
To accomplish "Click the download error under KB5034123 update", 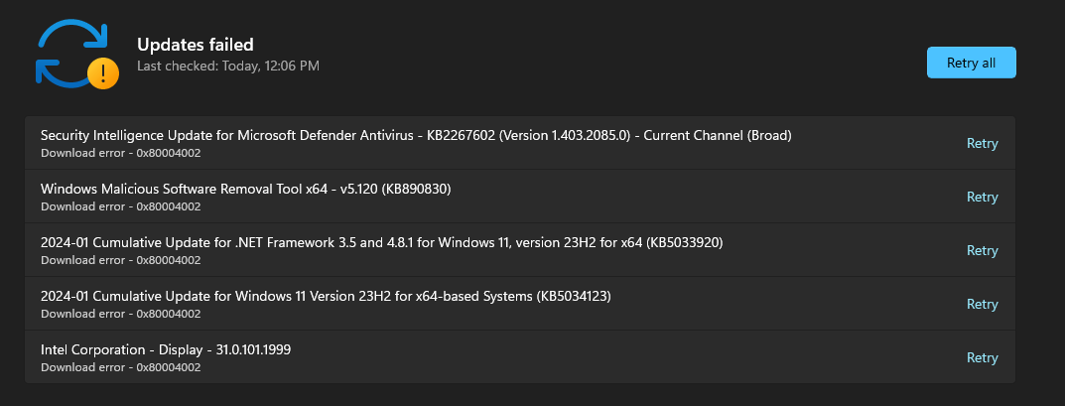I will click(120, 314).
